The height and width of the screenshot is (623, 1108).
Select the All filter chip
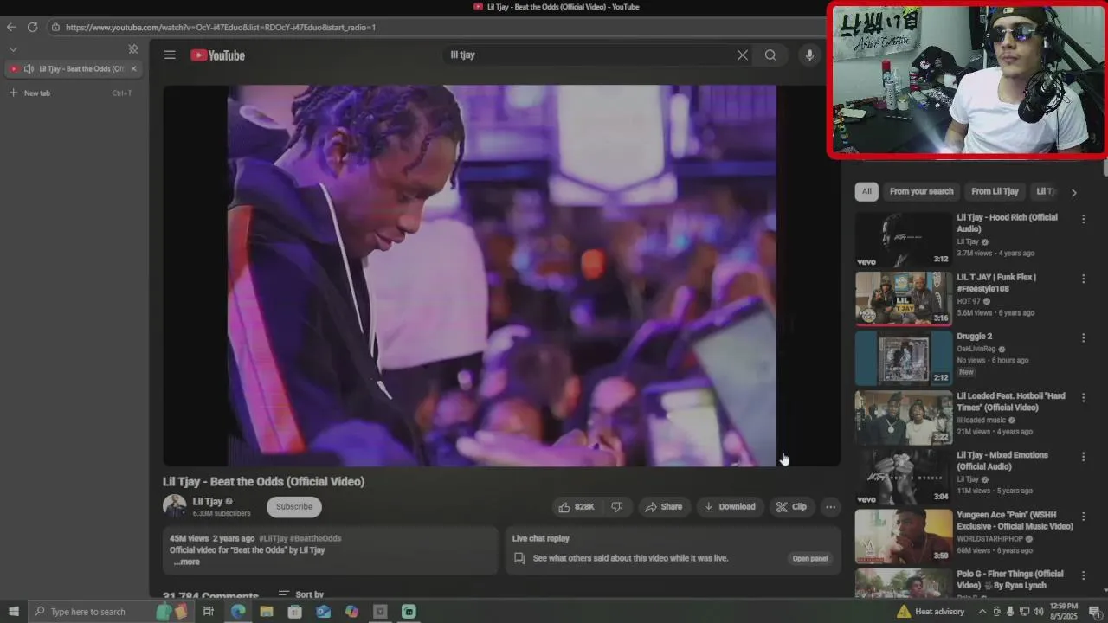click(866, 191)
